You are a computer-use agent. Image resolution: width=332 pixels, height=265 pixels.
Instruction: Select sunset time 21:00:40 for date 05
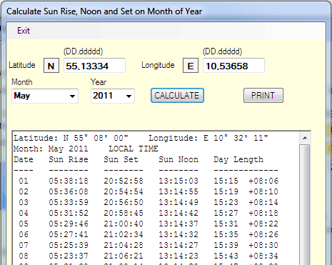(x=124, y=224)
